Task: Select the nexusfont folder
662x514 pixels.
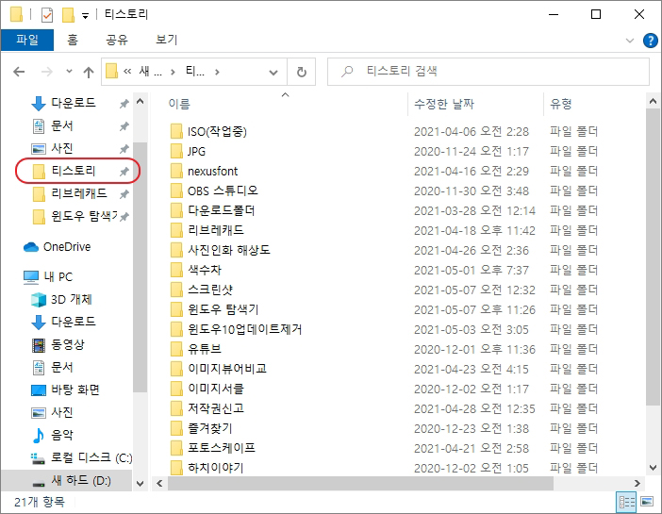Action: (212, 171)
